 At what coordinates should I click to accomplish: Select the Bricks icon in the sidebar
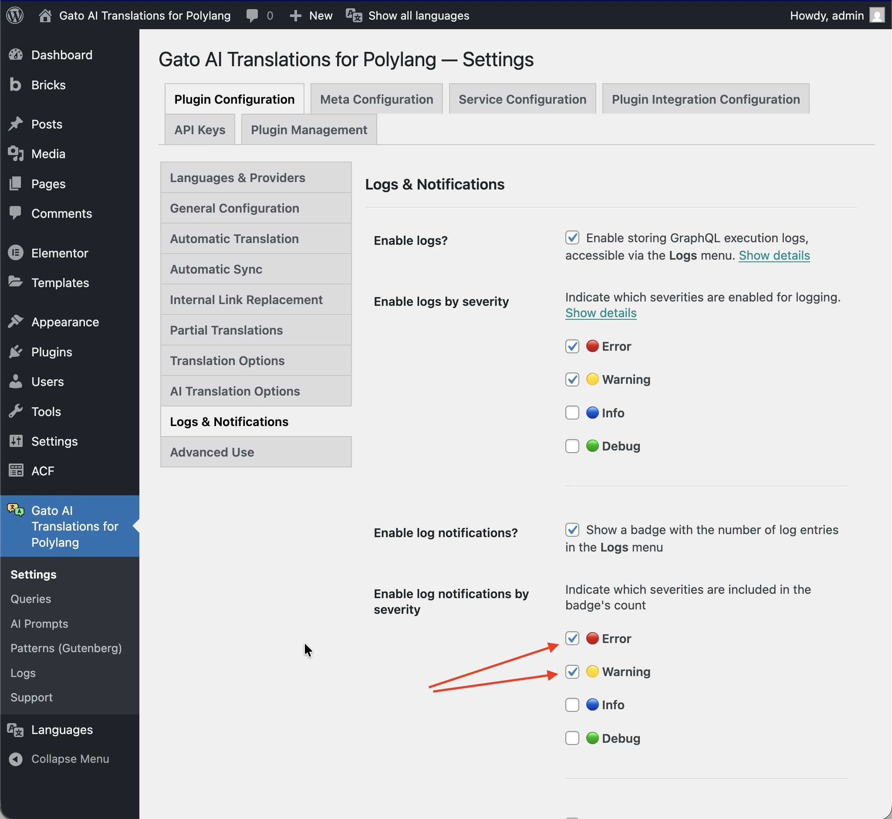click(x=16, y=85)
